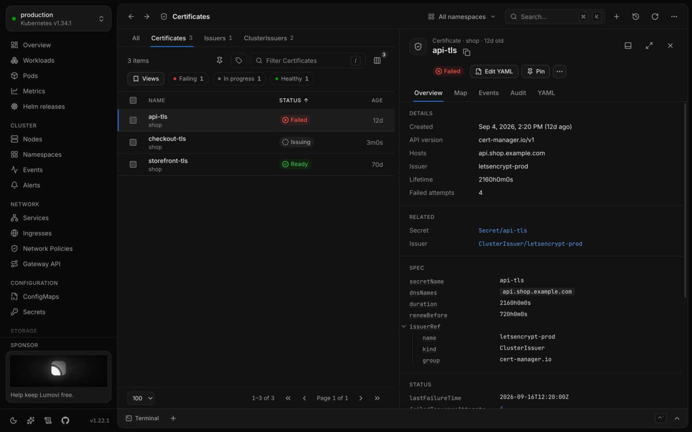Copy the api-tls certificate name
The width and height of the screenshot is (692, 432).
tap(466, 52)
